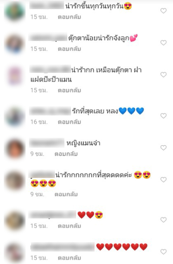Reply to 'ตุ๊กตาน้อยน่ารักจังลูก' comment
Screen dimensions: 173x264
tap(69, 49)
